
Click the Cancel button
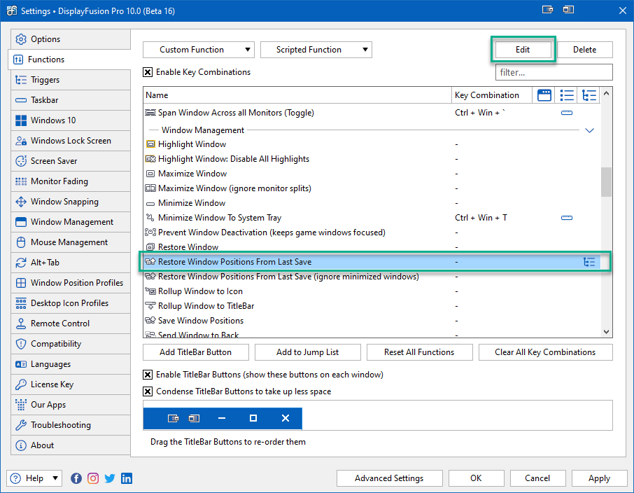point(537,478)
